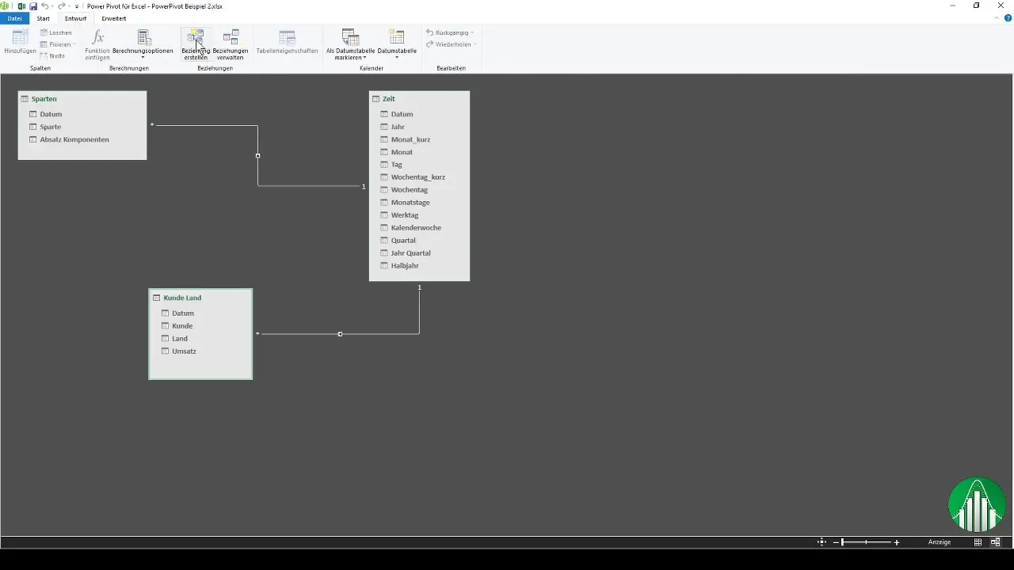The image size is (1014, 570).
Task: Select the Kunde Land to Zeit relationship handle
Action: [340, 334]
